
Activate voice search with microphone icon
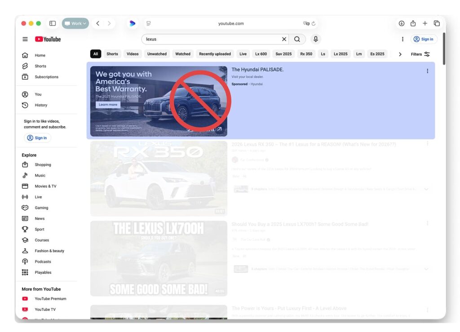(316, 39)
